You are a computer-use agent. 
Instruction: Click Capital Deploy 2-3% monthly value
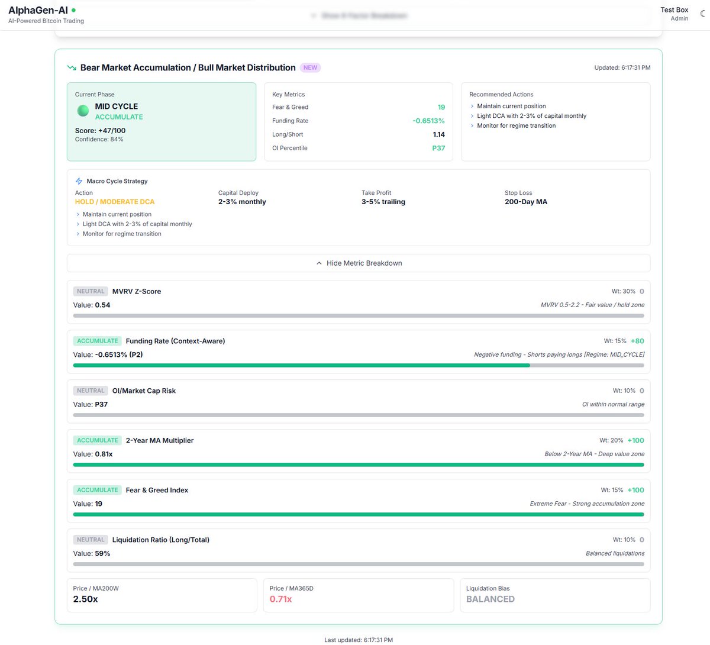pyautogui.click(x=242, y=202)
